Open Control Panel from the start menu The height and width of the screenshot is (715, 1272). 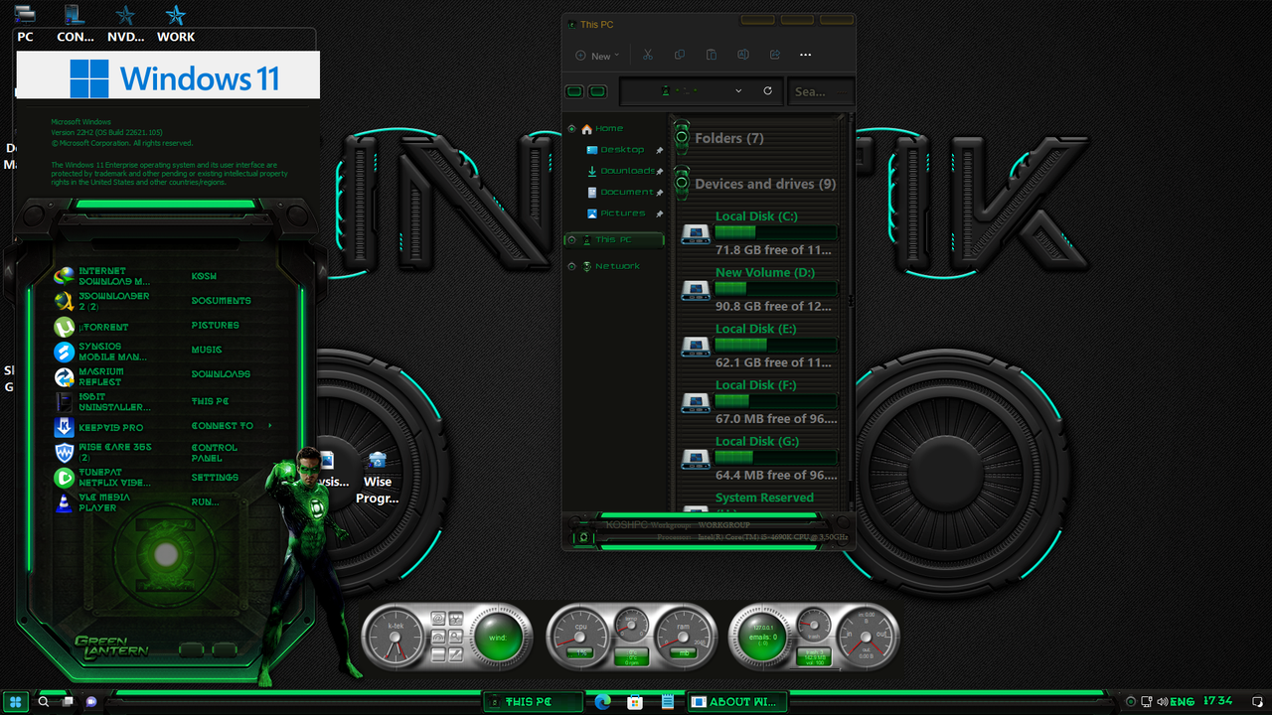(215, 453)
